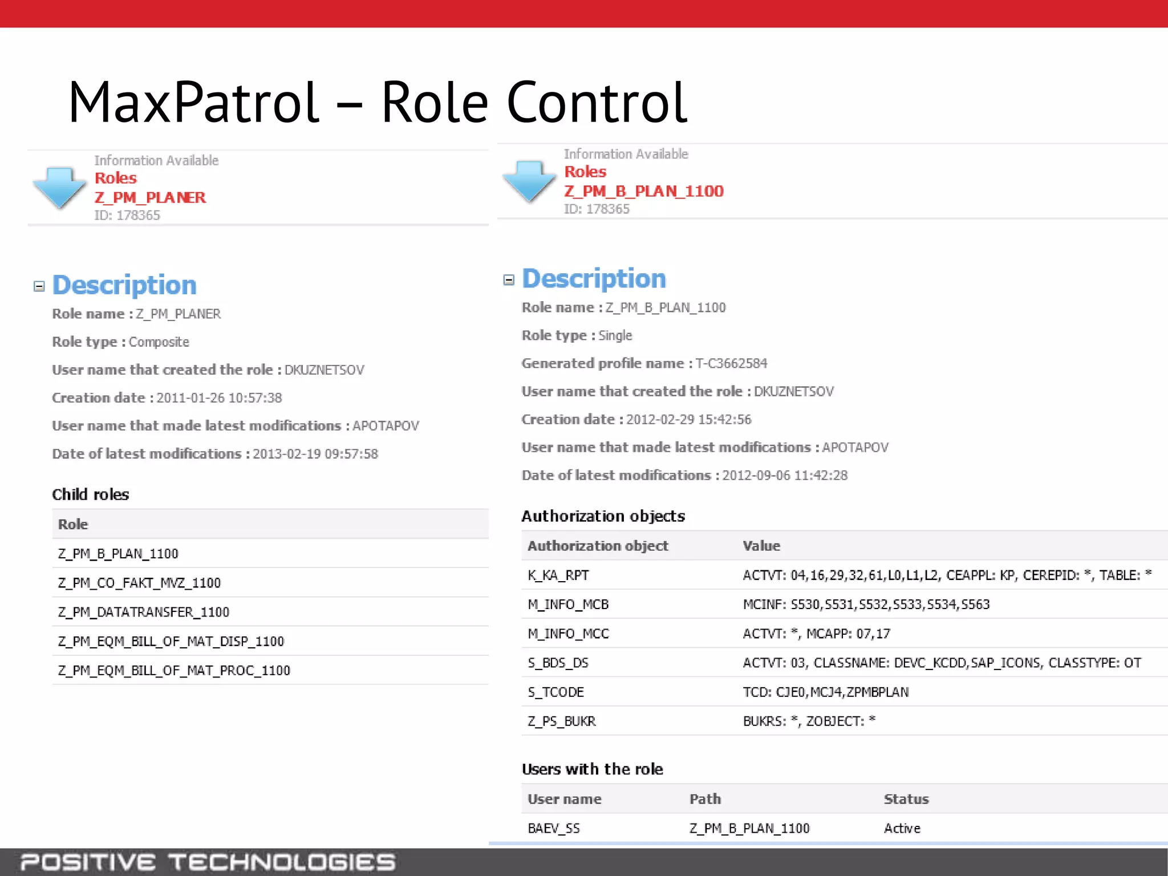Viewport: 1168px width, 876px height.
Task: Collapse the left Description section of Z_PM_PLANER
Action: tap(39, 286)
